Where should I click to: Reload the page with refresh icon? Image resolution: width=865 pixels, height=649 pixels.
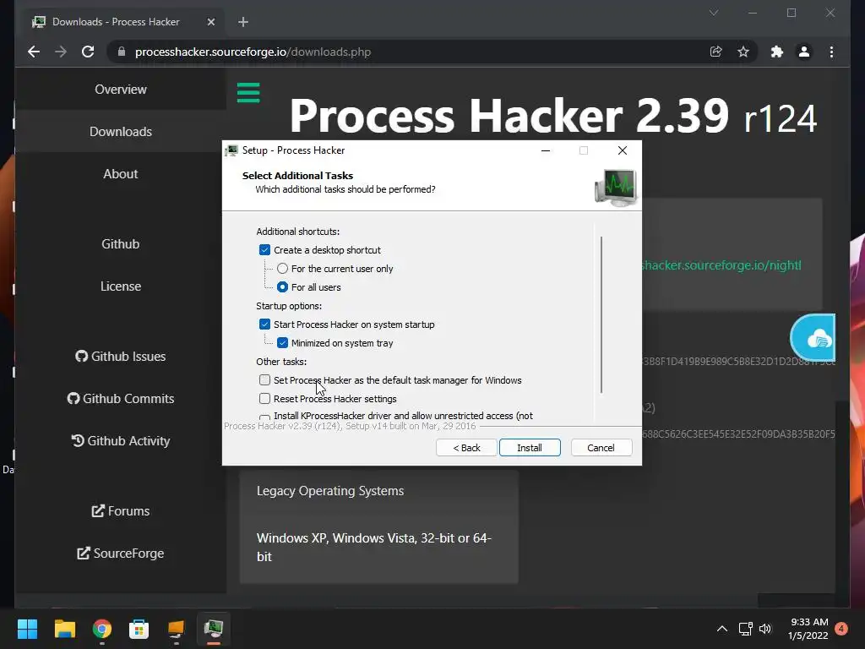point(88,52)
